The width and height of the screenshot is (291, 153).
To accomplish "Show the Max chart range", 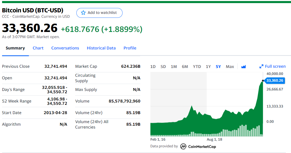I will coord(230,67).
